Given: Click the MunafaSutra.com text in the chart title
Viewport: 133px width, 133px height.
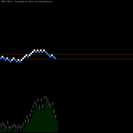Looking at the screenshot, I should [46, 2].
